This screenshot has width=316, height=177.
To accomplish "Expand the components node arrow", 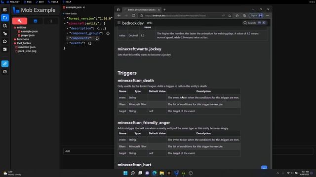I will coord(67,38).
